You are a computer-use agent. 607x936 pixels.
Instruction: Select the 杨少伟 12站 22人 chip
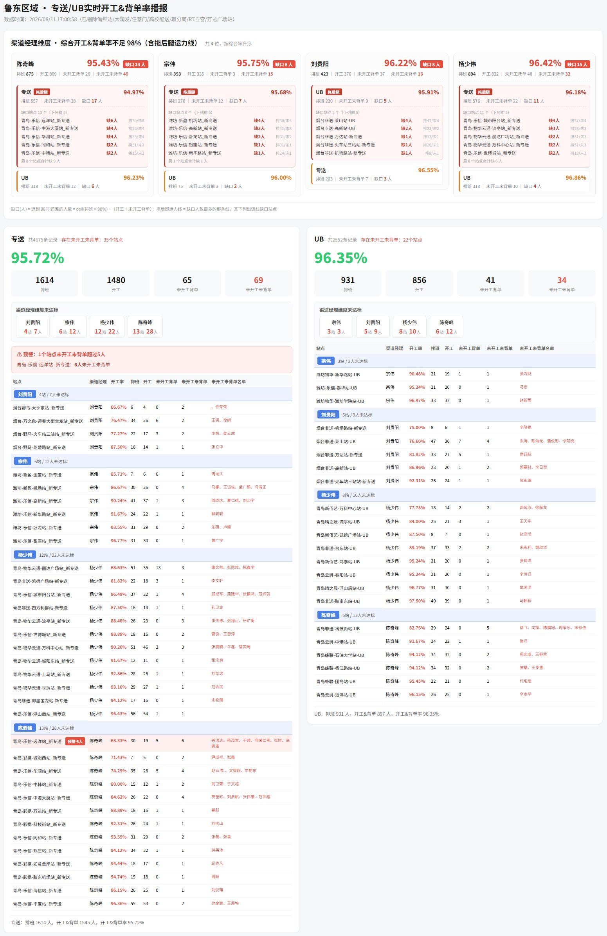107,327
